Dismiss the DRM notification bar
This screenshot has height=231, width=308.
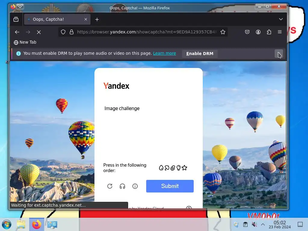(279, 54)
